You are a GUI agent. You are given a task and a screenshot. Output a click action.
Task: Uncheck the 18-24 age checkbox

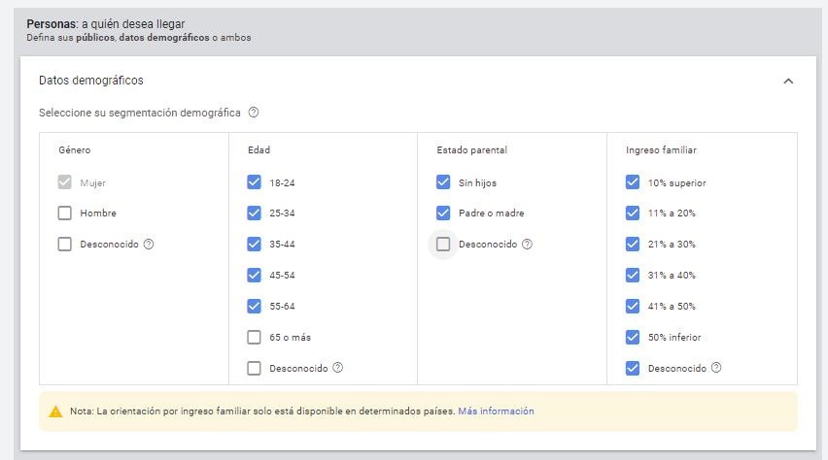[x=255, y=182]
